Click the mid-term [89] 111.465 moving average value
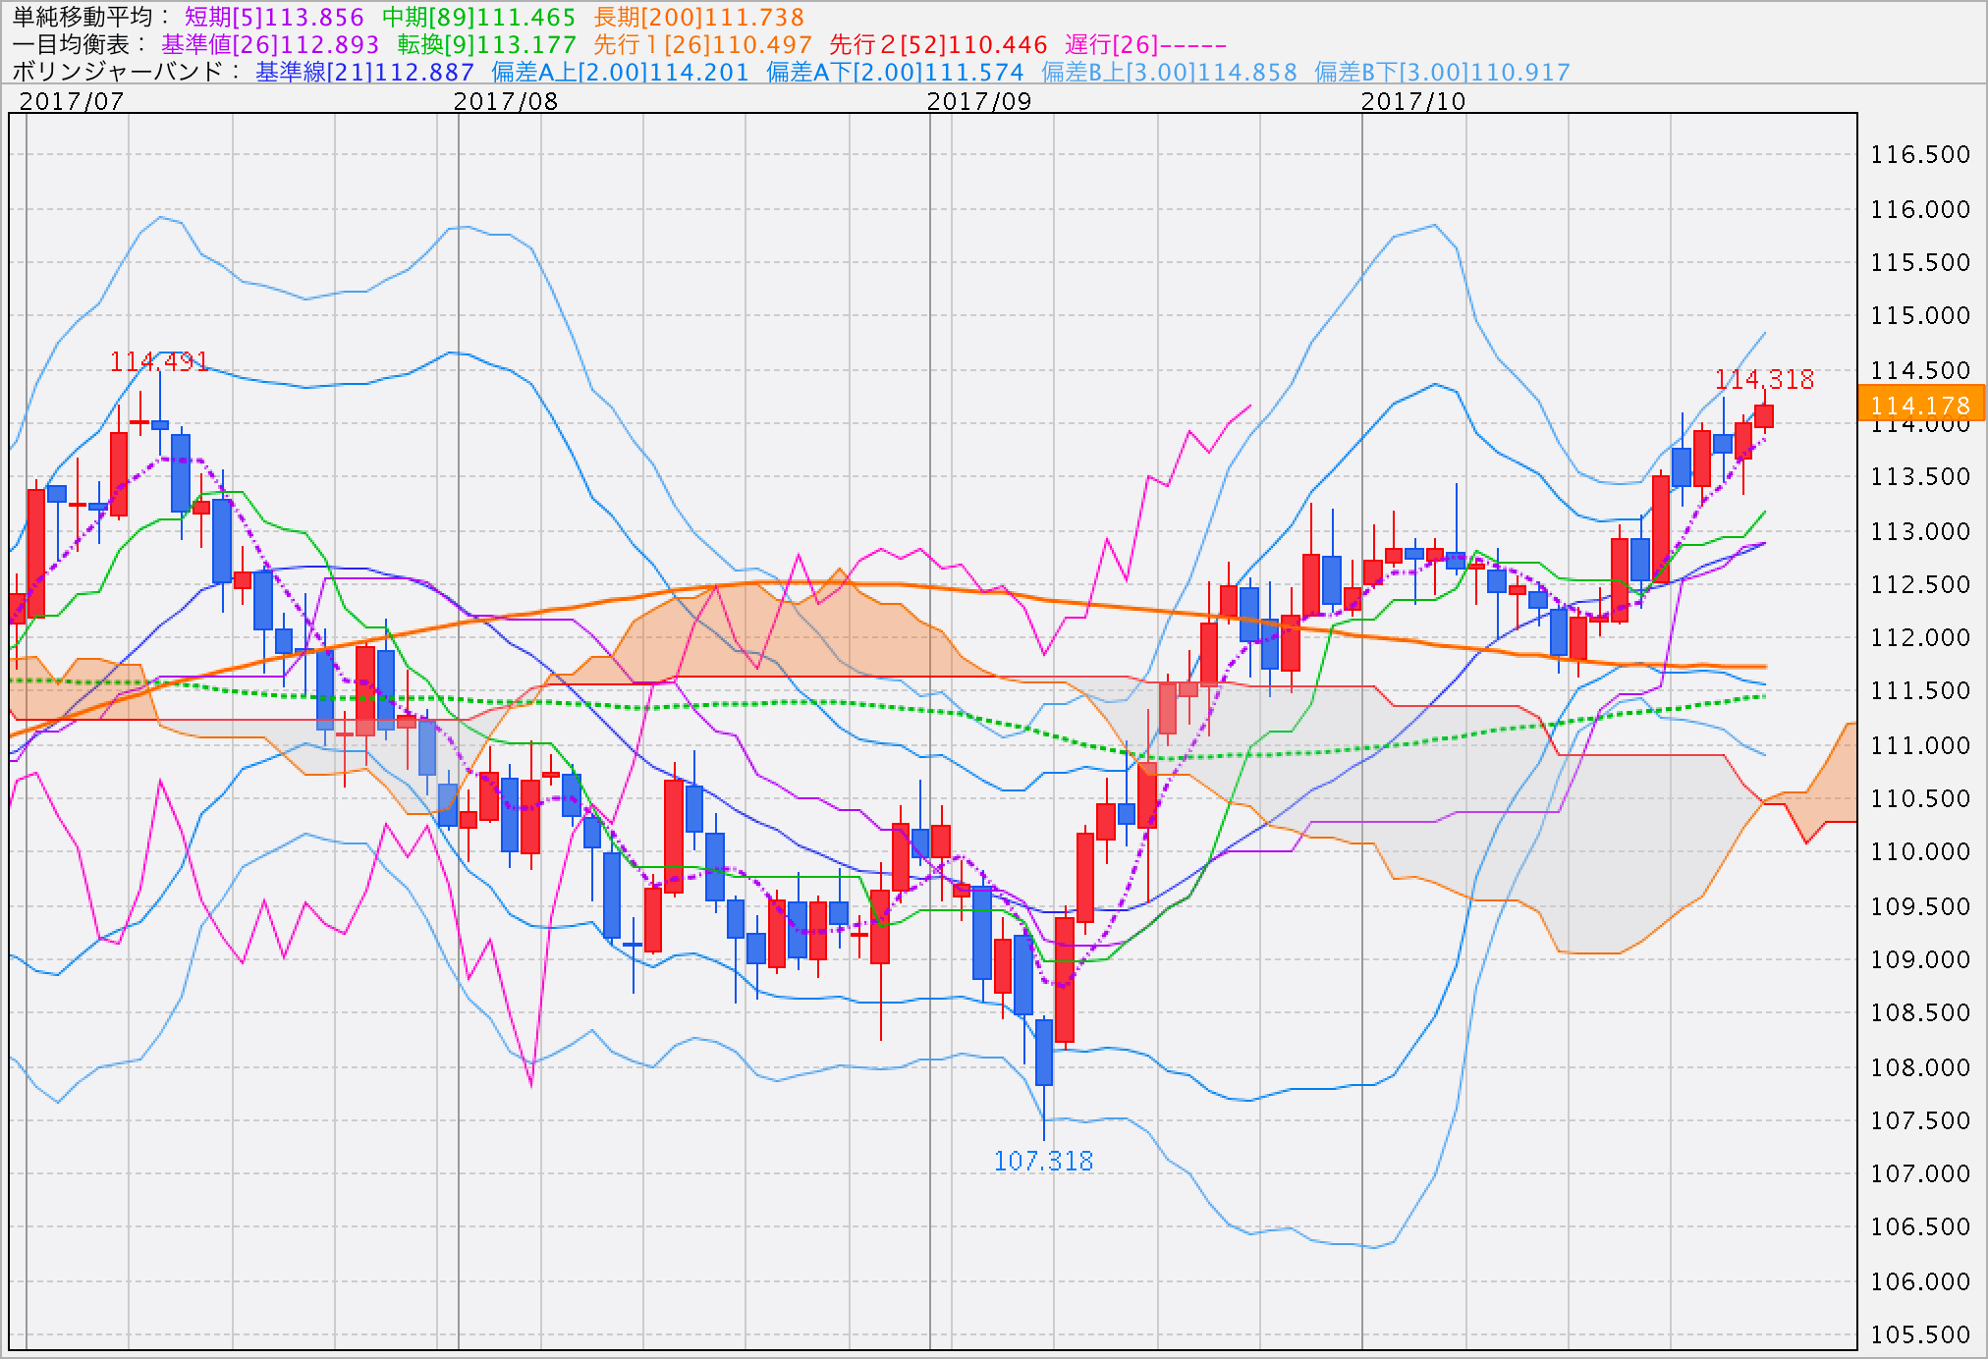Viewport: 1988px width, 1359px height. 478,18
